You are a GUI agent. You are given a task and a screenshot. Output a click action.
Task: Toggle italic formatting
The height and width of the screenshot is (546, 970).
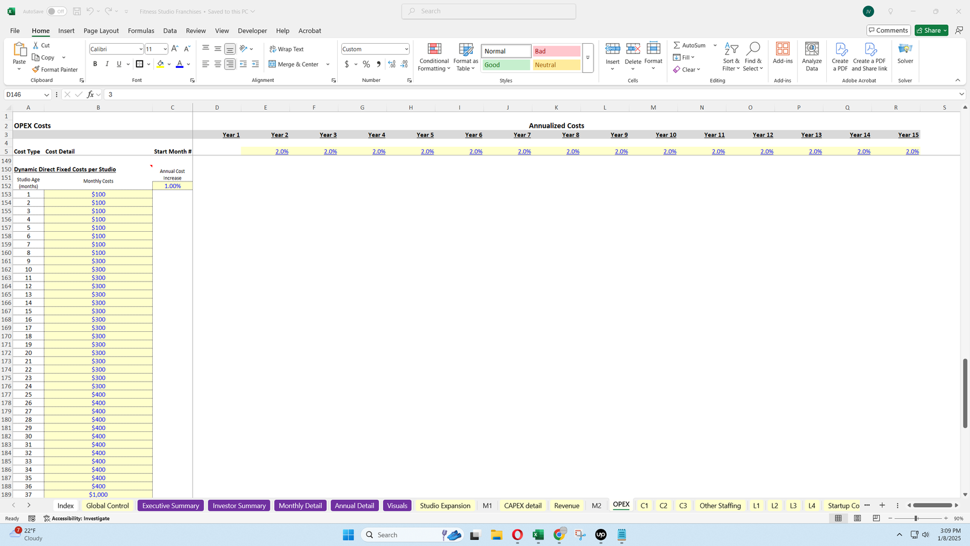coord(107,64)
